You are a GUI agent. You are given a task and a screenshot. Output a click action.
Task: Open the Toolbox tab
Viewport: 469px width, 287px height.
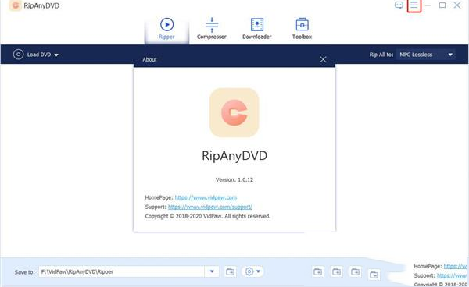[302, 29]
